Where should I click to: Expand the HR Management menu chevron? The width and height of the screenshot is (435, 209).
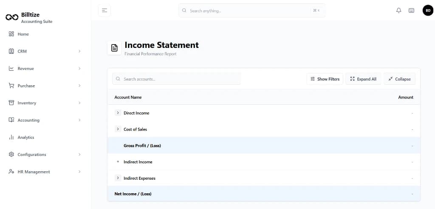point(79,172)
